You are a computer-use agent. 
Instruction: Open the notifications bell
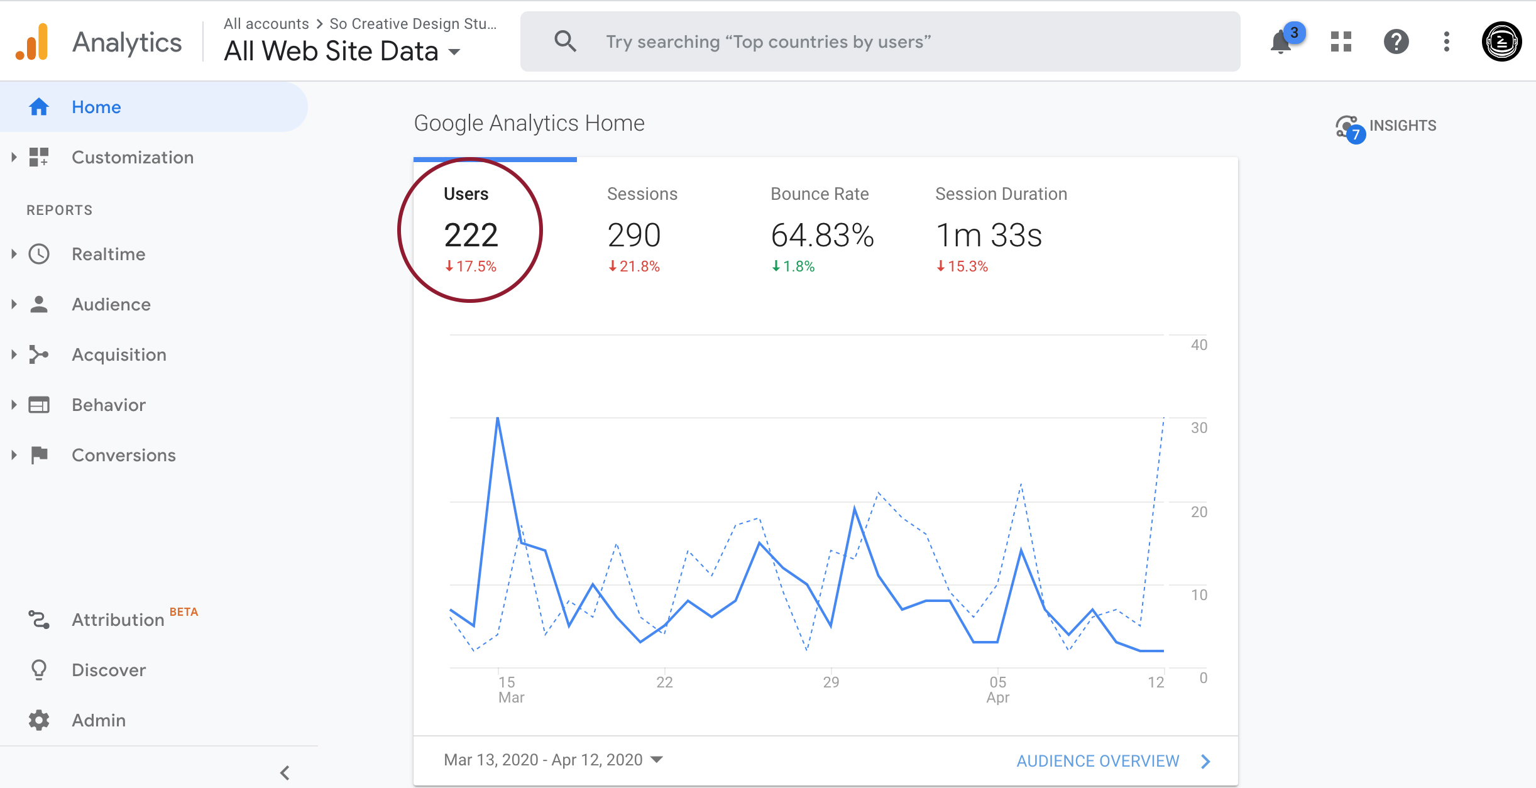tap(1281, 42)
